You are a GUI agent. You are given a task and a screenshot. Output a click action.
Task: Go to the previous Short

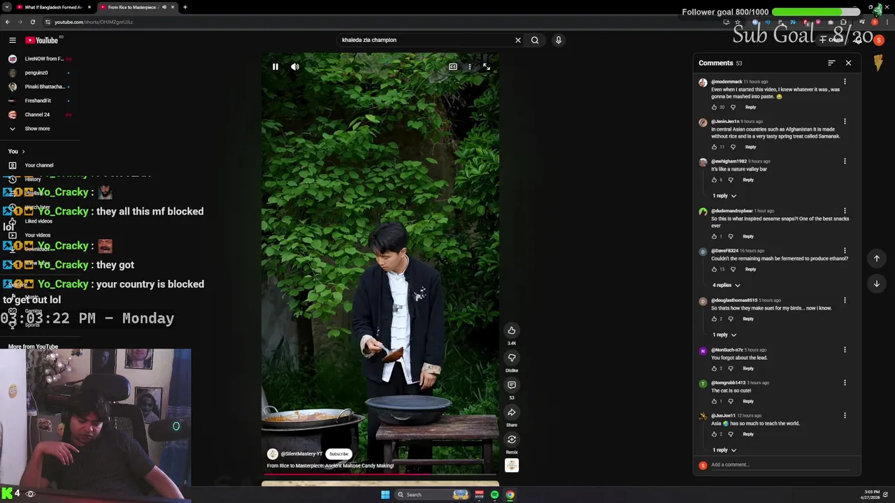point(877,258)
